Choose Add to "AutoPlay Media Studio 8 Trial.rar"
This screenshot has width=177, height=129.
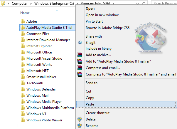tap(118, 61)
